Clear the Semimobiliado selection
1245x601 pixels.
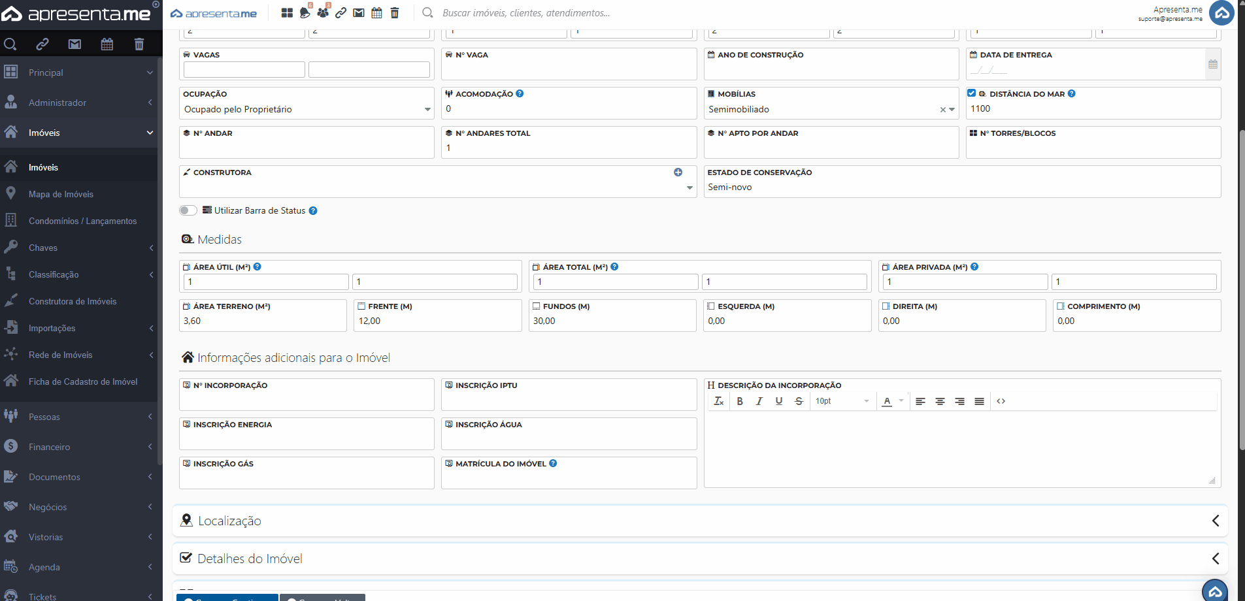(942, 110)
